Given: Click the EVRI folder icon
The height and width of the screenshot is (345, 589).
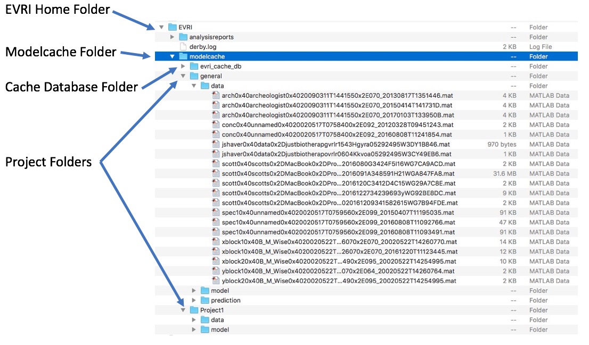Looking at the screenshot, I should pyautogui.click(x=173, y=27).
